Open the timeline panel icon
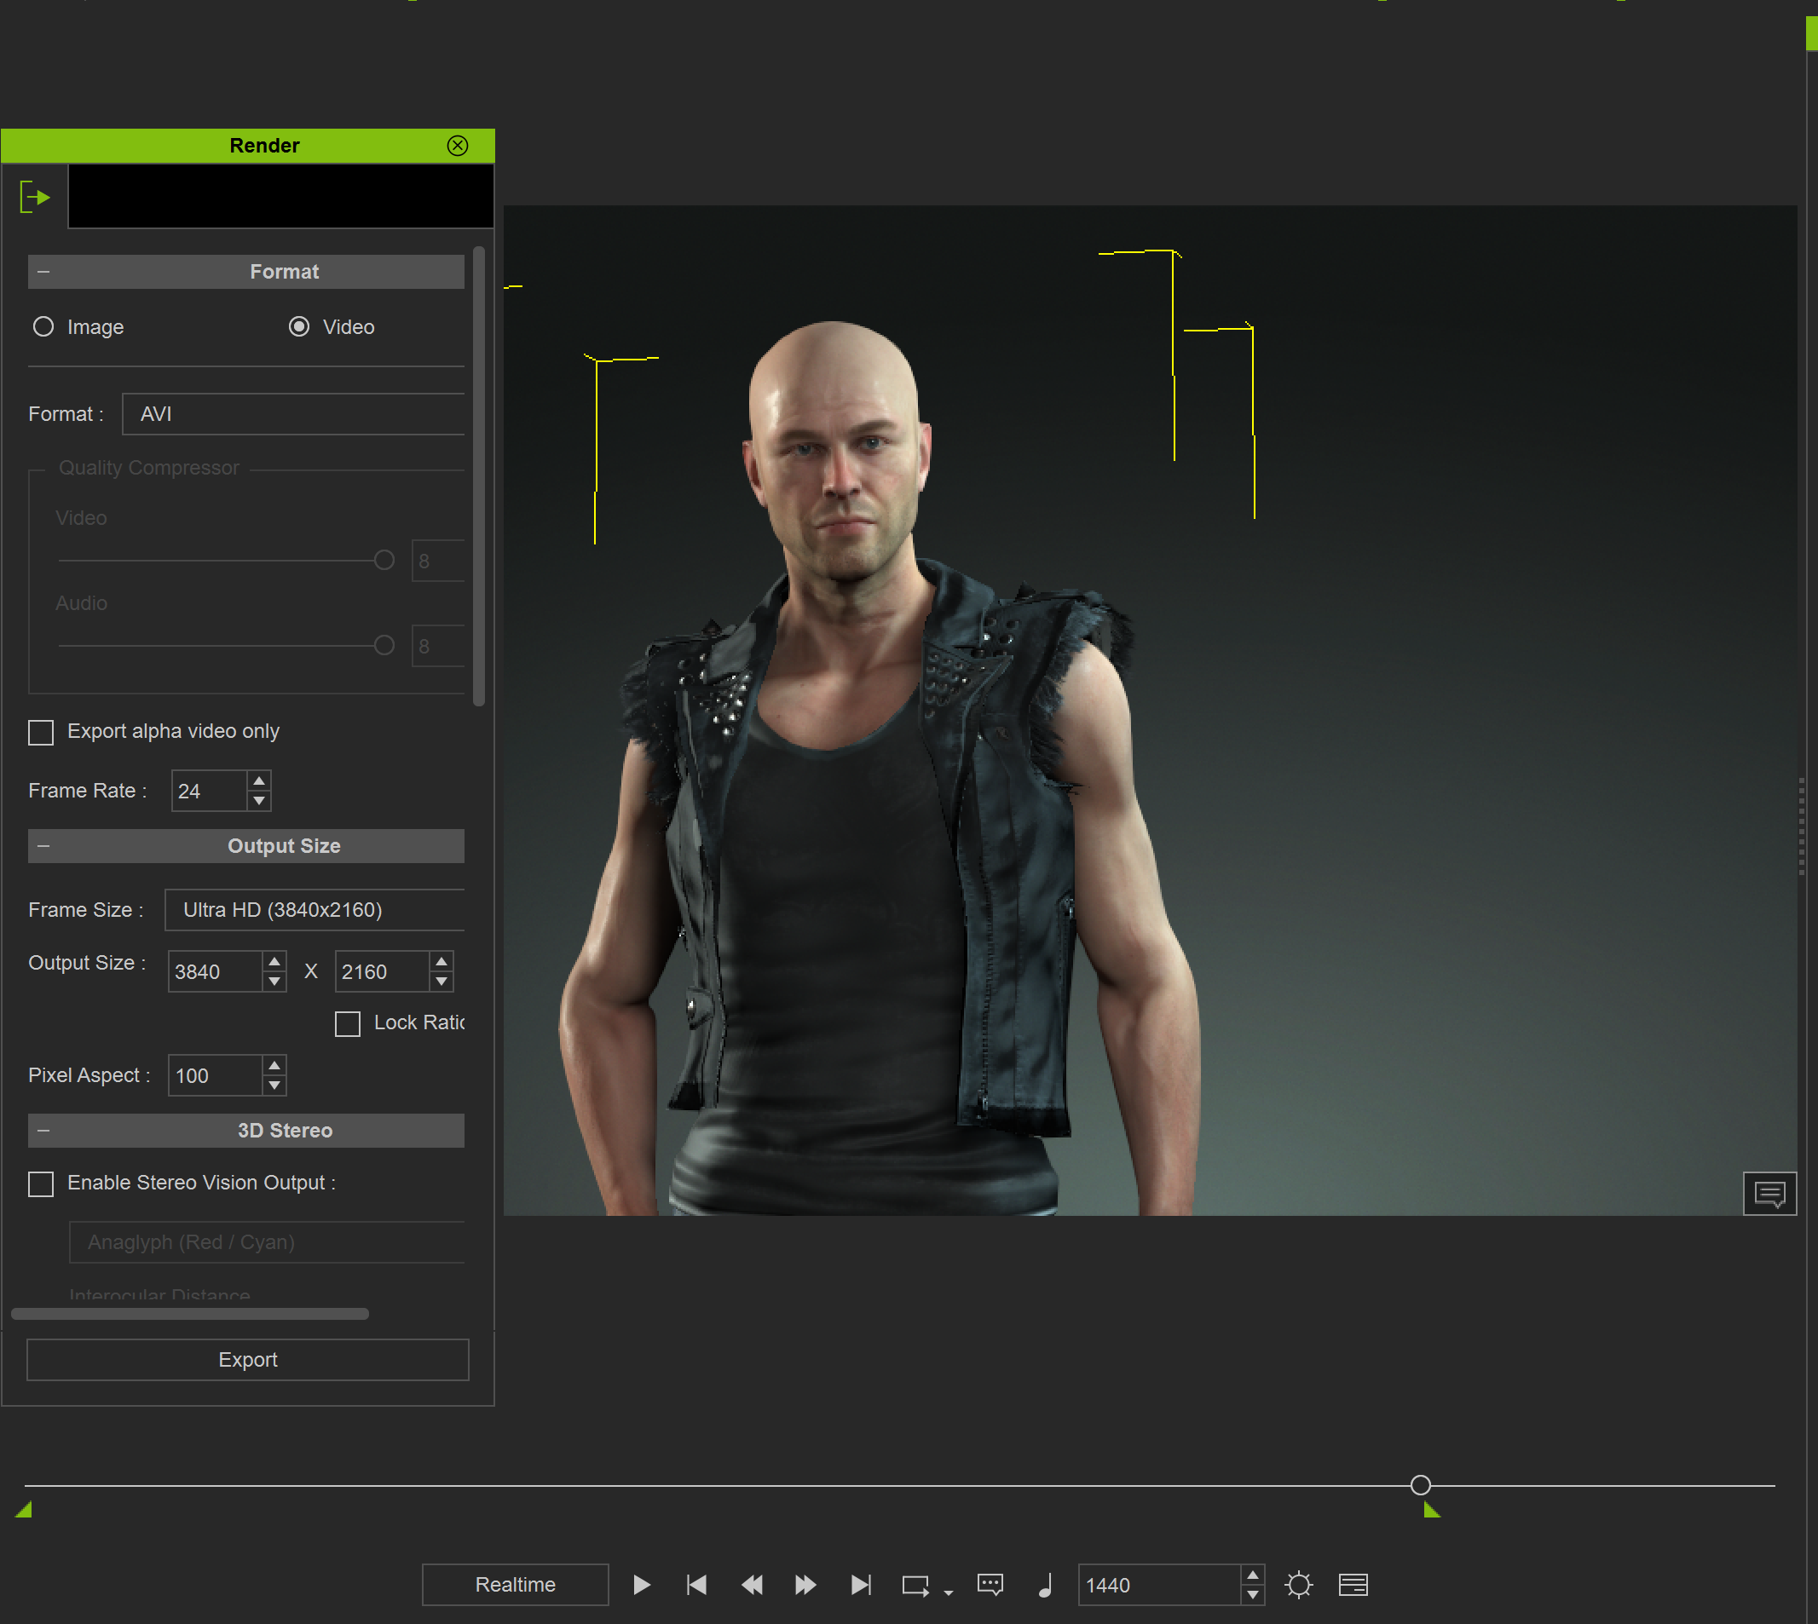Screen dimensions: 1818x1624 pos(1352,1585)
